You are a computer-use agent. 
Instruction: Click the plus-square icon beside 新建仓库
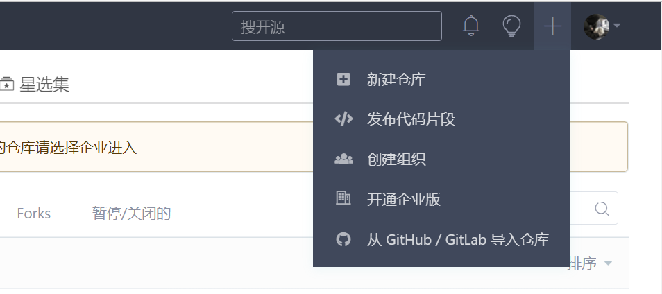(343, 80)
